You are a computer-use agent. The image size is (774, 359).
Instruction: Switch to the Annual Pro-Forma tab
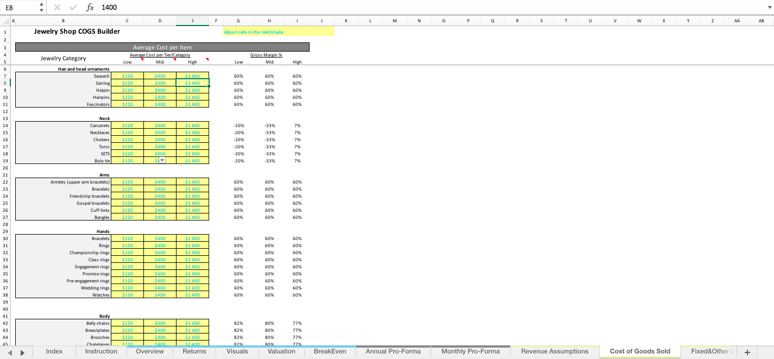[393, 351]
